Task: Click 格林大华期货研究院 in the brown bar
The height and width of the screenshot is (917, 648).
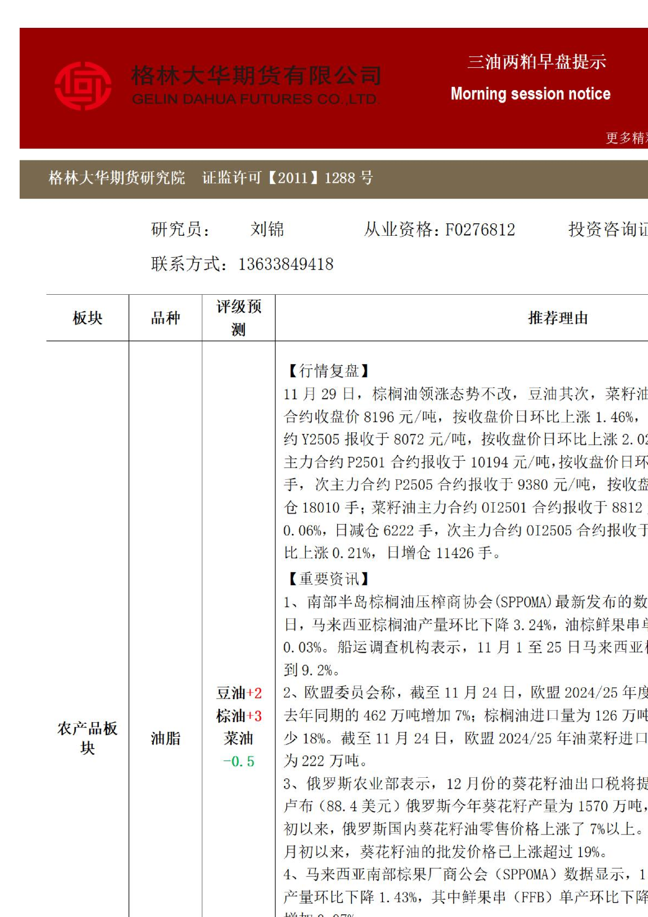Action: pos(117,178)
